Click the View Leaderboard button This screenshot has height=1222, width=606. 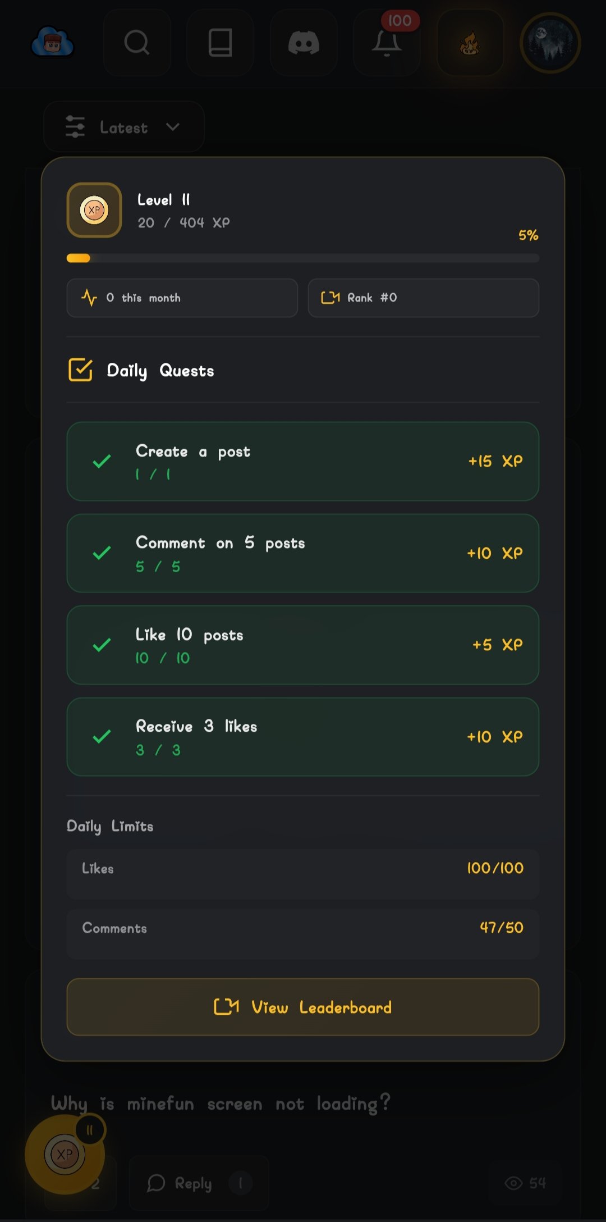click(303, 1007)
